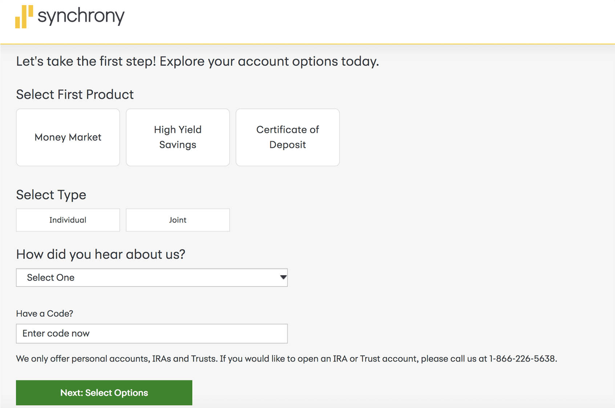
Task: Click the Select Type heading
Action: tap(51, 195)
